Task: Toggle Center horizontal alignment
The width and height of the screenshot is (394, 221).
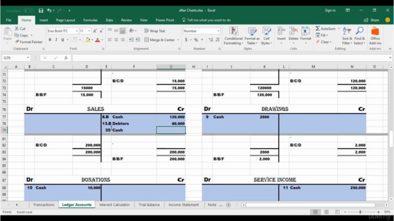Action: pos(116,40)
